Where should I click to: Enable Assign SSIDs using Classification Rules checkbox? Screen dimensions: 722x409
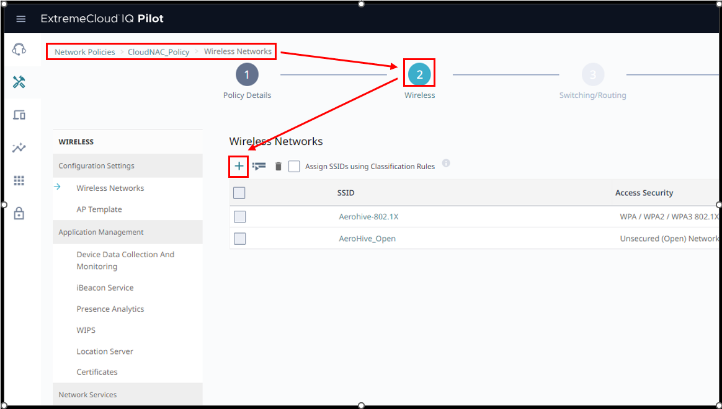pos(294,166)
